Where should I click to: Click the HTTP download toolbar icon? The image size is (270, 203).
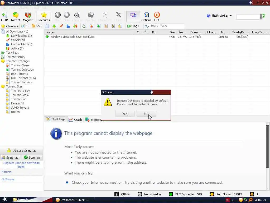pos(4,17)
